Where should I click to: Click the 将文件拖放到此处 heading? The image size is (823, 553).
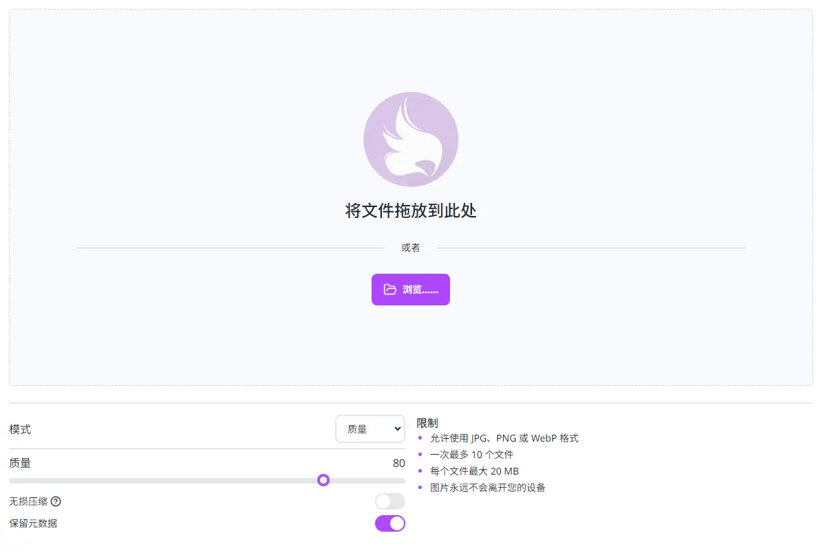tap(411, 210)
